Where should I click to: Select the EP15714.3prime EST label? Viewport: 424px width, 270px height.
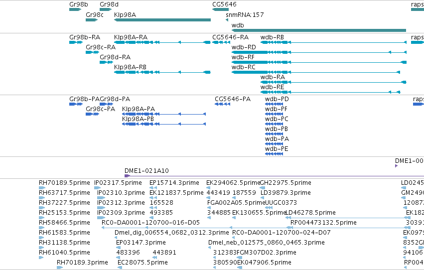(x=174, y=183)
